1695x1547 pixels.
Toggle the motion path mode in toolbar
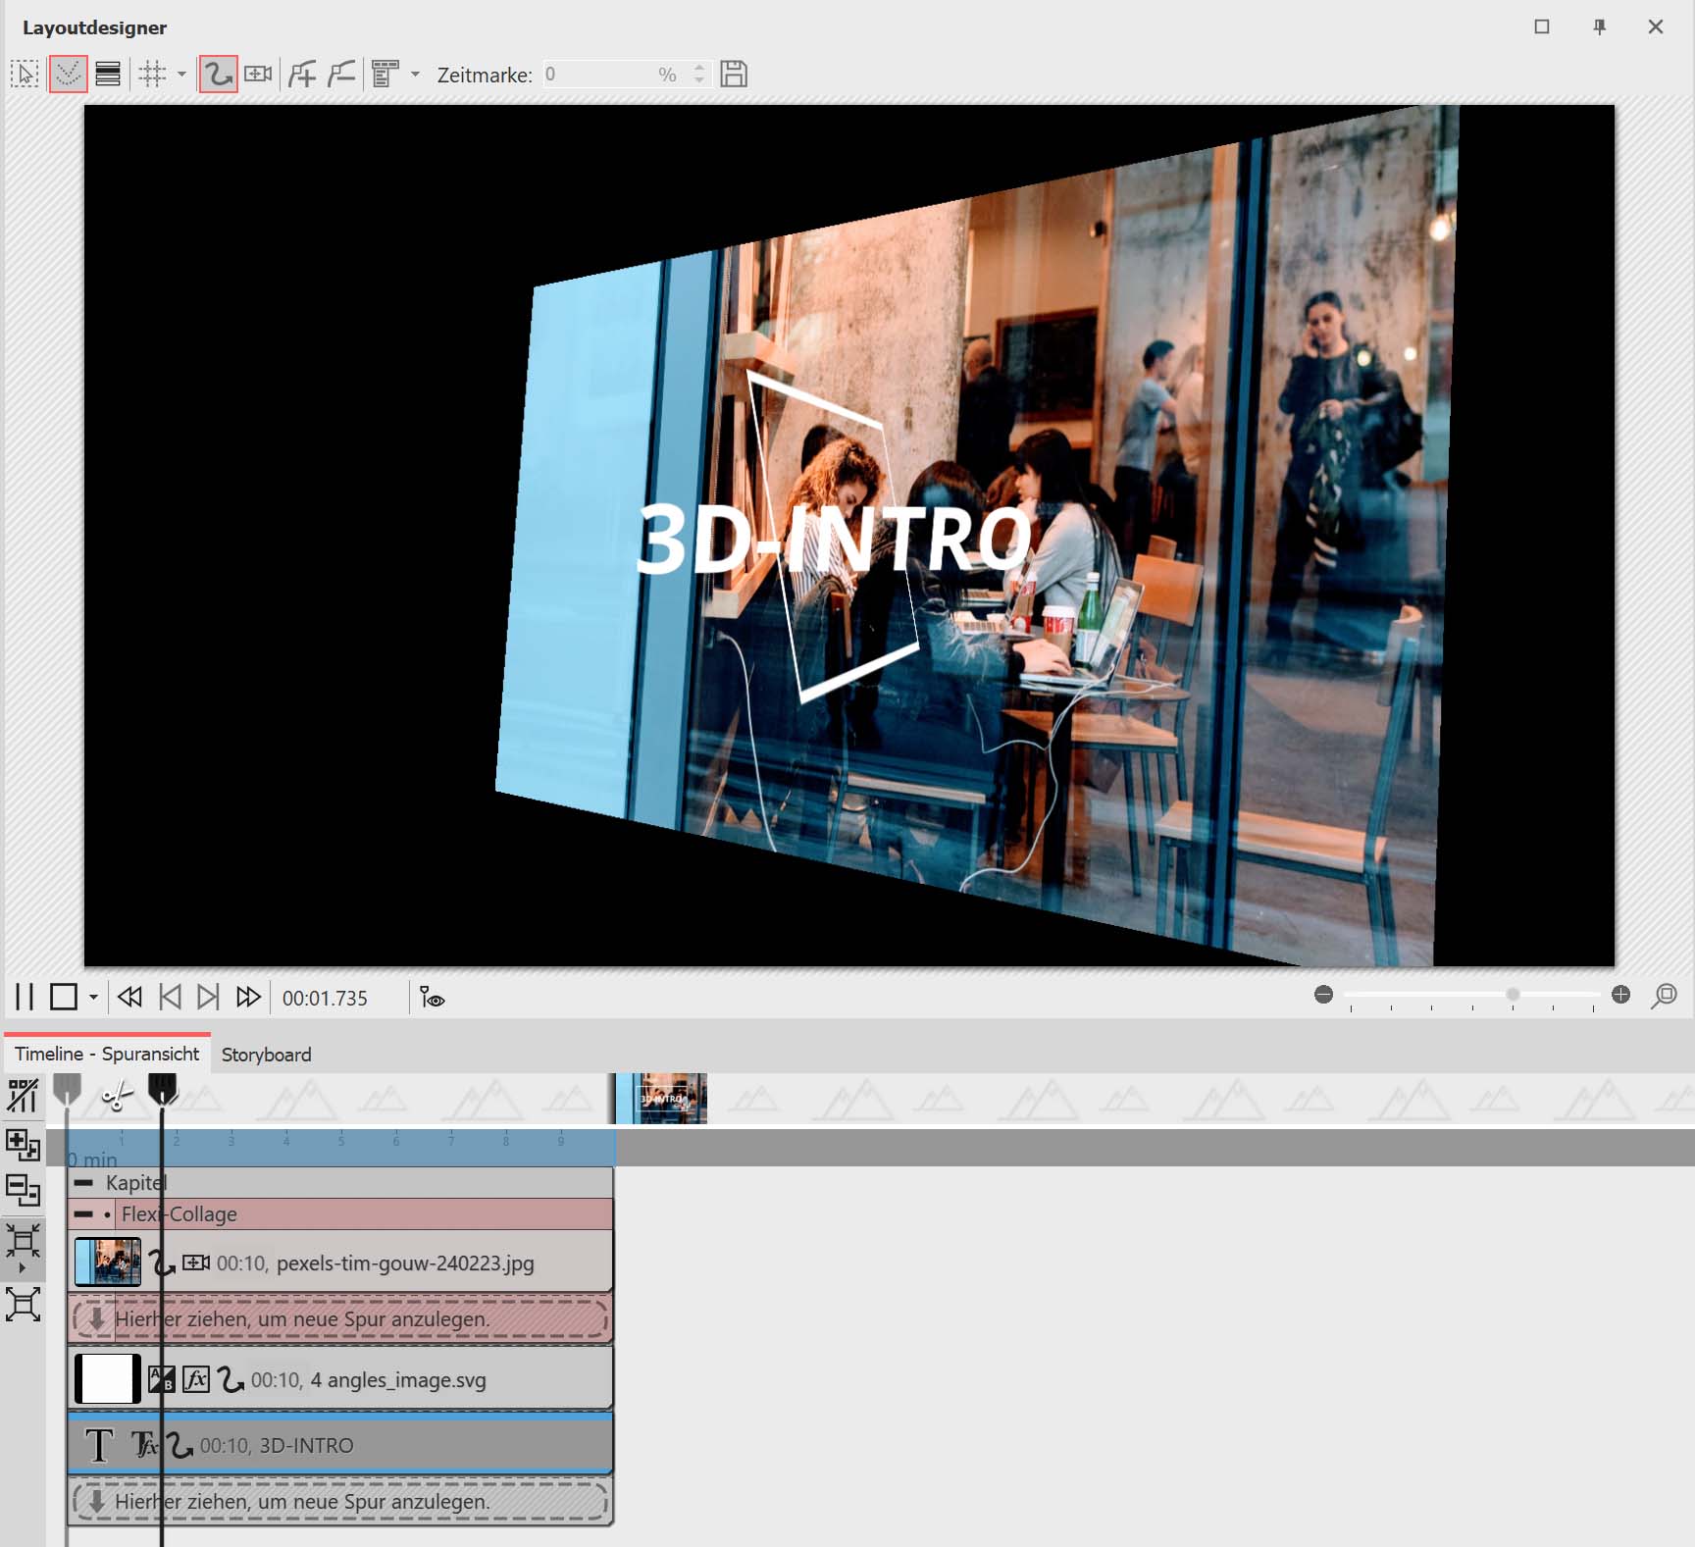pyautogui.click(x=218, y=75)
